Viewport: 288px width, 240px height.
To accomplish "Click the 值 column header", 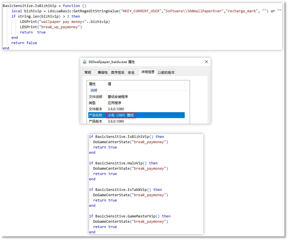I will 109,84.
